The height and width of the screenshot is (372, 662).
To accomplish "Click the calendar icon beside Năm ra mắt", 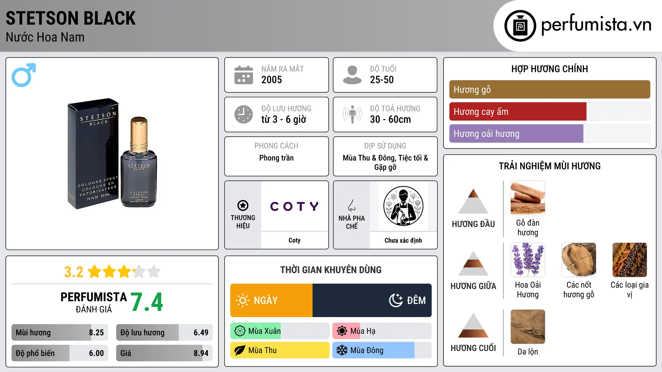I will pyautogui.click(x=244, y=75).
